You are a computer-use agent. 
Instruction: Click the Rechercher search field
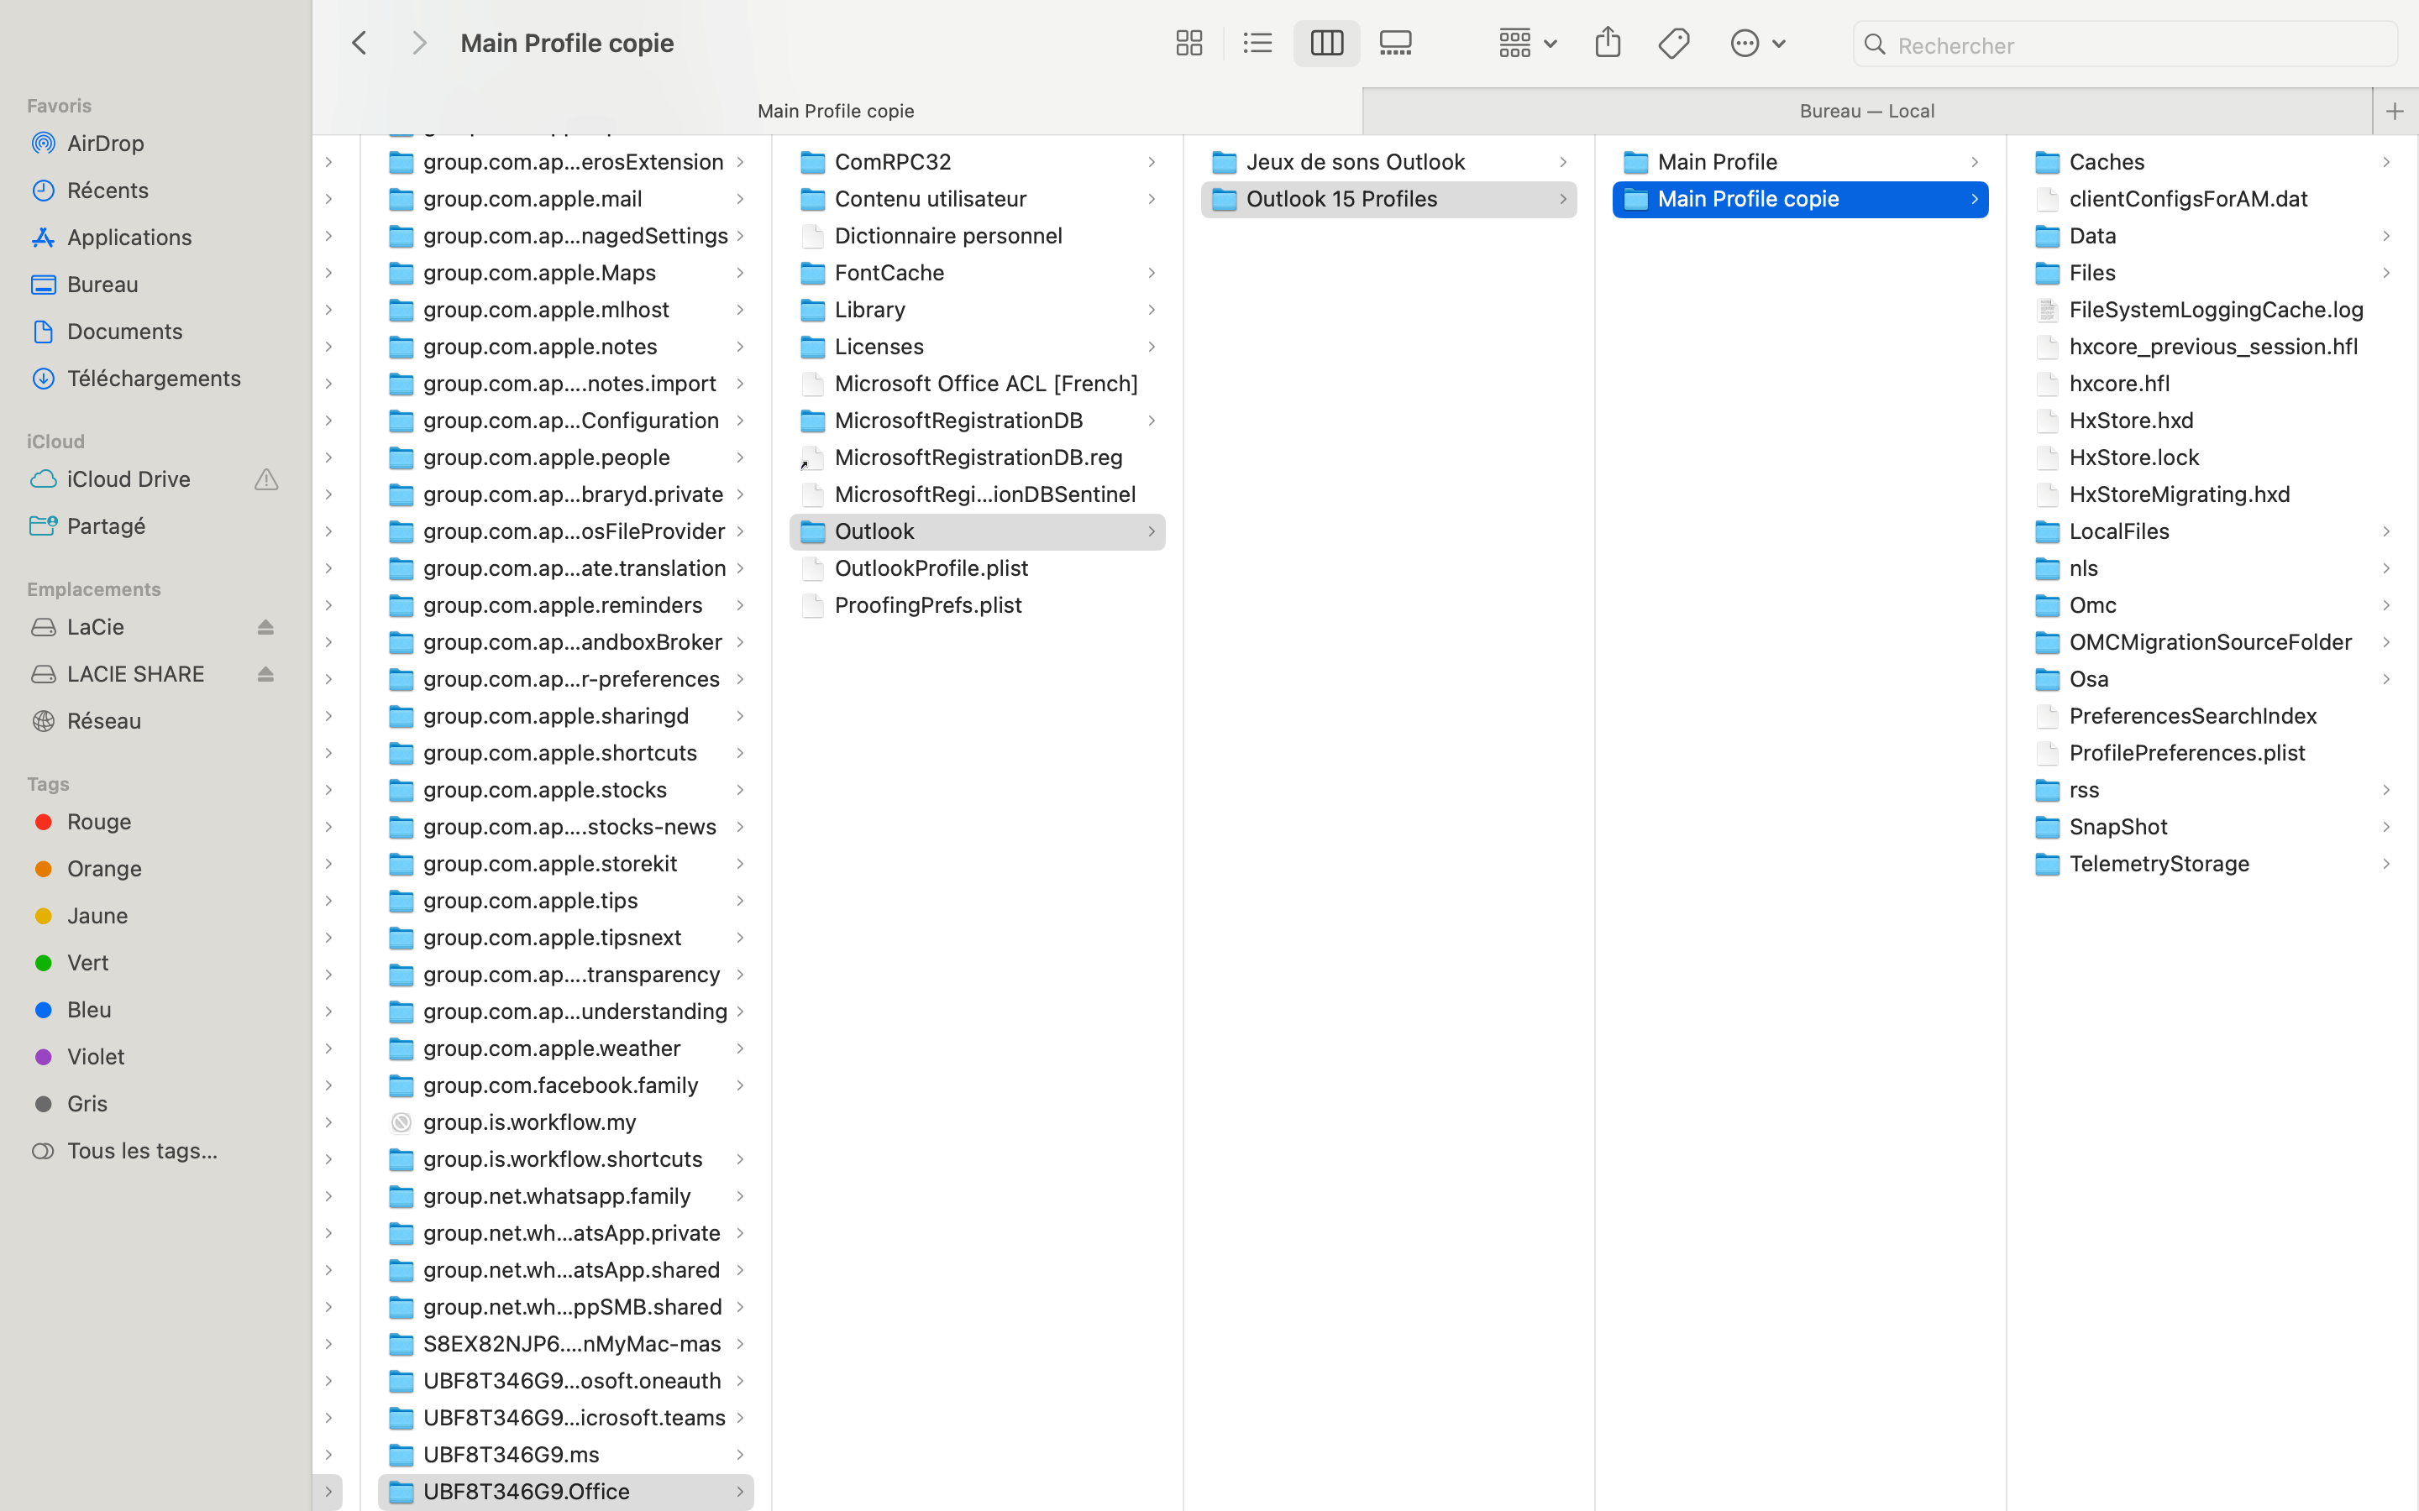(x=2139, y=45)
